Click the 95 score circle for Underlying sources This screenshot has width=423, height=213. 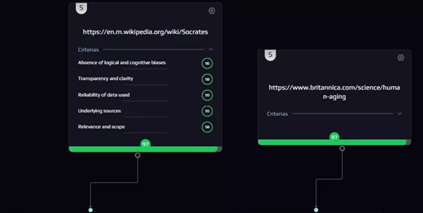click(207, 111)
